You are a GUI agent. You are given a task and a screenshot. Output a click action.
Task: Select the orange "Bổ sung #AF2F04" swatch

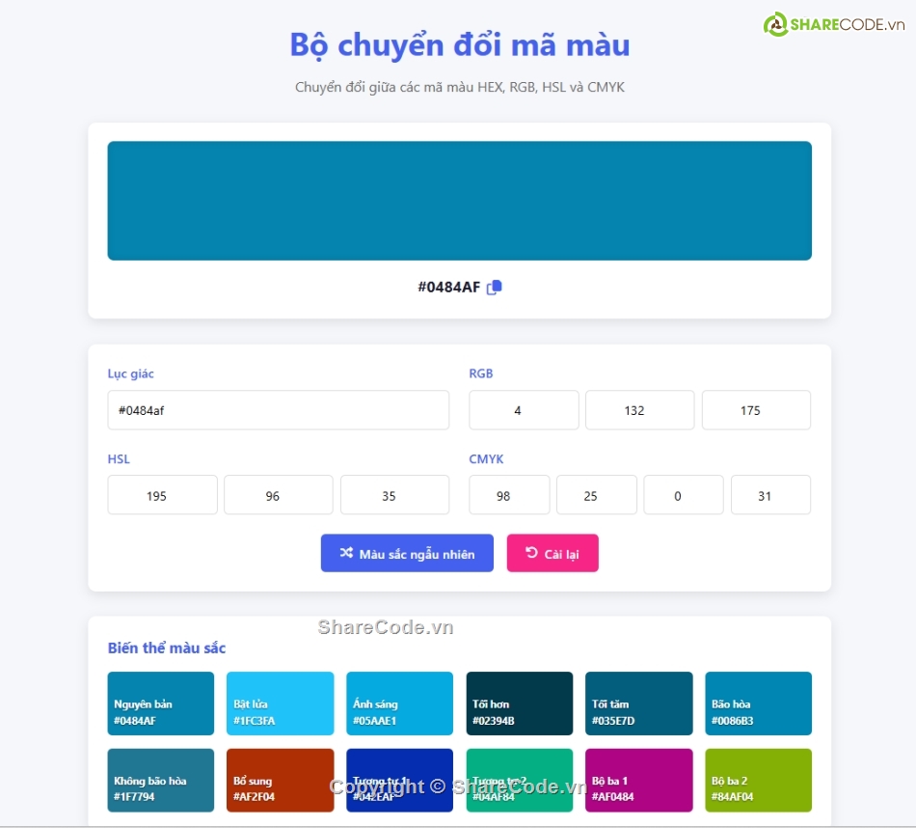tap(280, 780)
